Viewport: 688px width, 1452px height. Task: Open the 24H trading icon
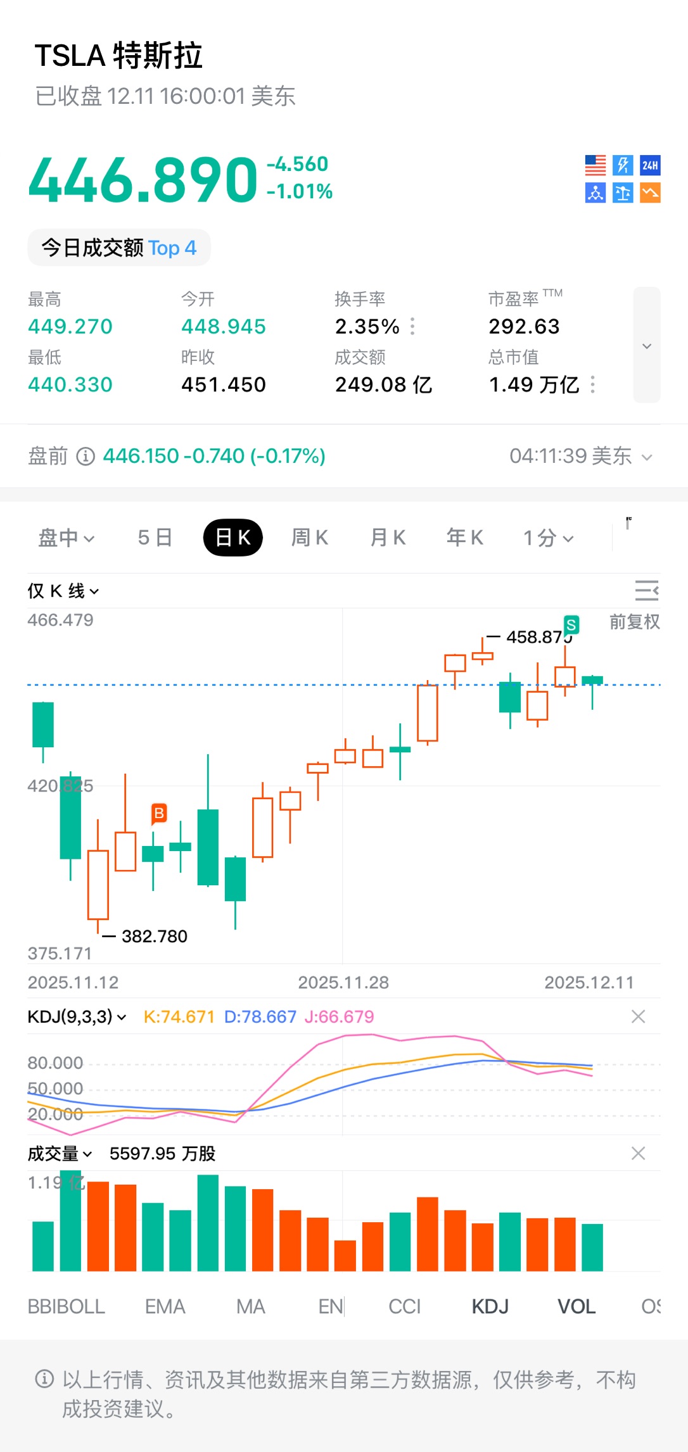tap(650, 165)
